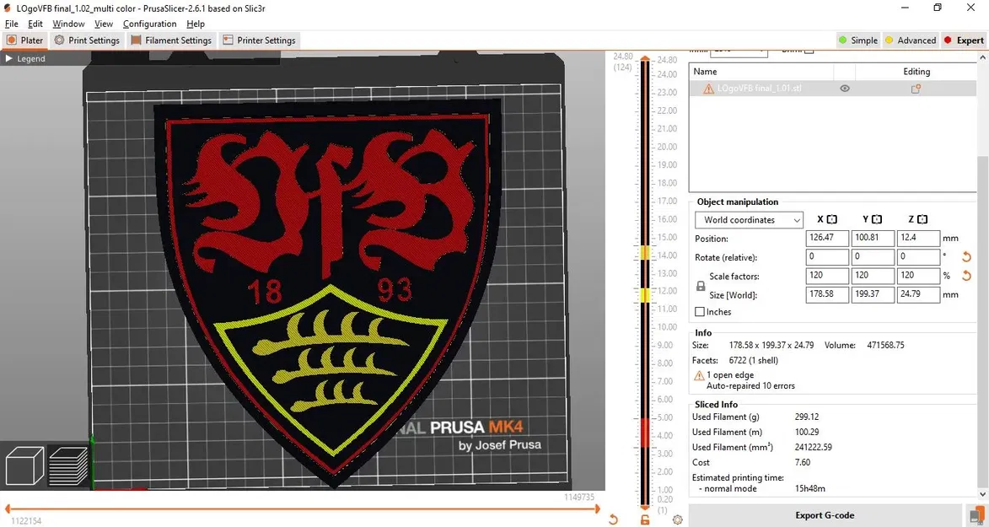Viewport: 989px width, 527px height.
Task: Open the Help menu
Action: [196, 24]
